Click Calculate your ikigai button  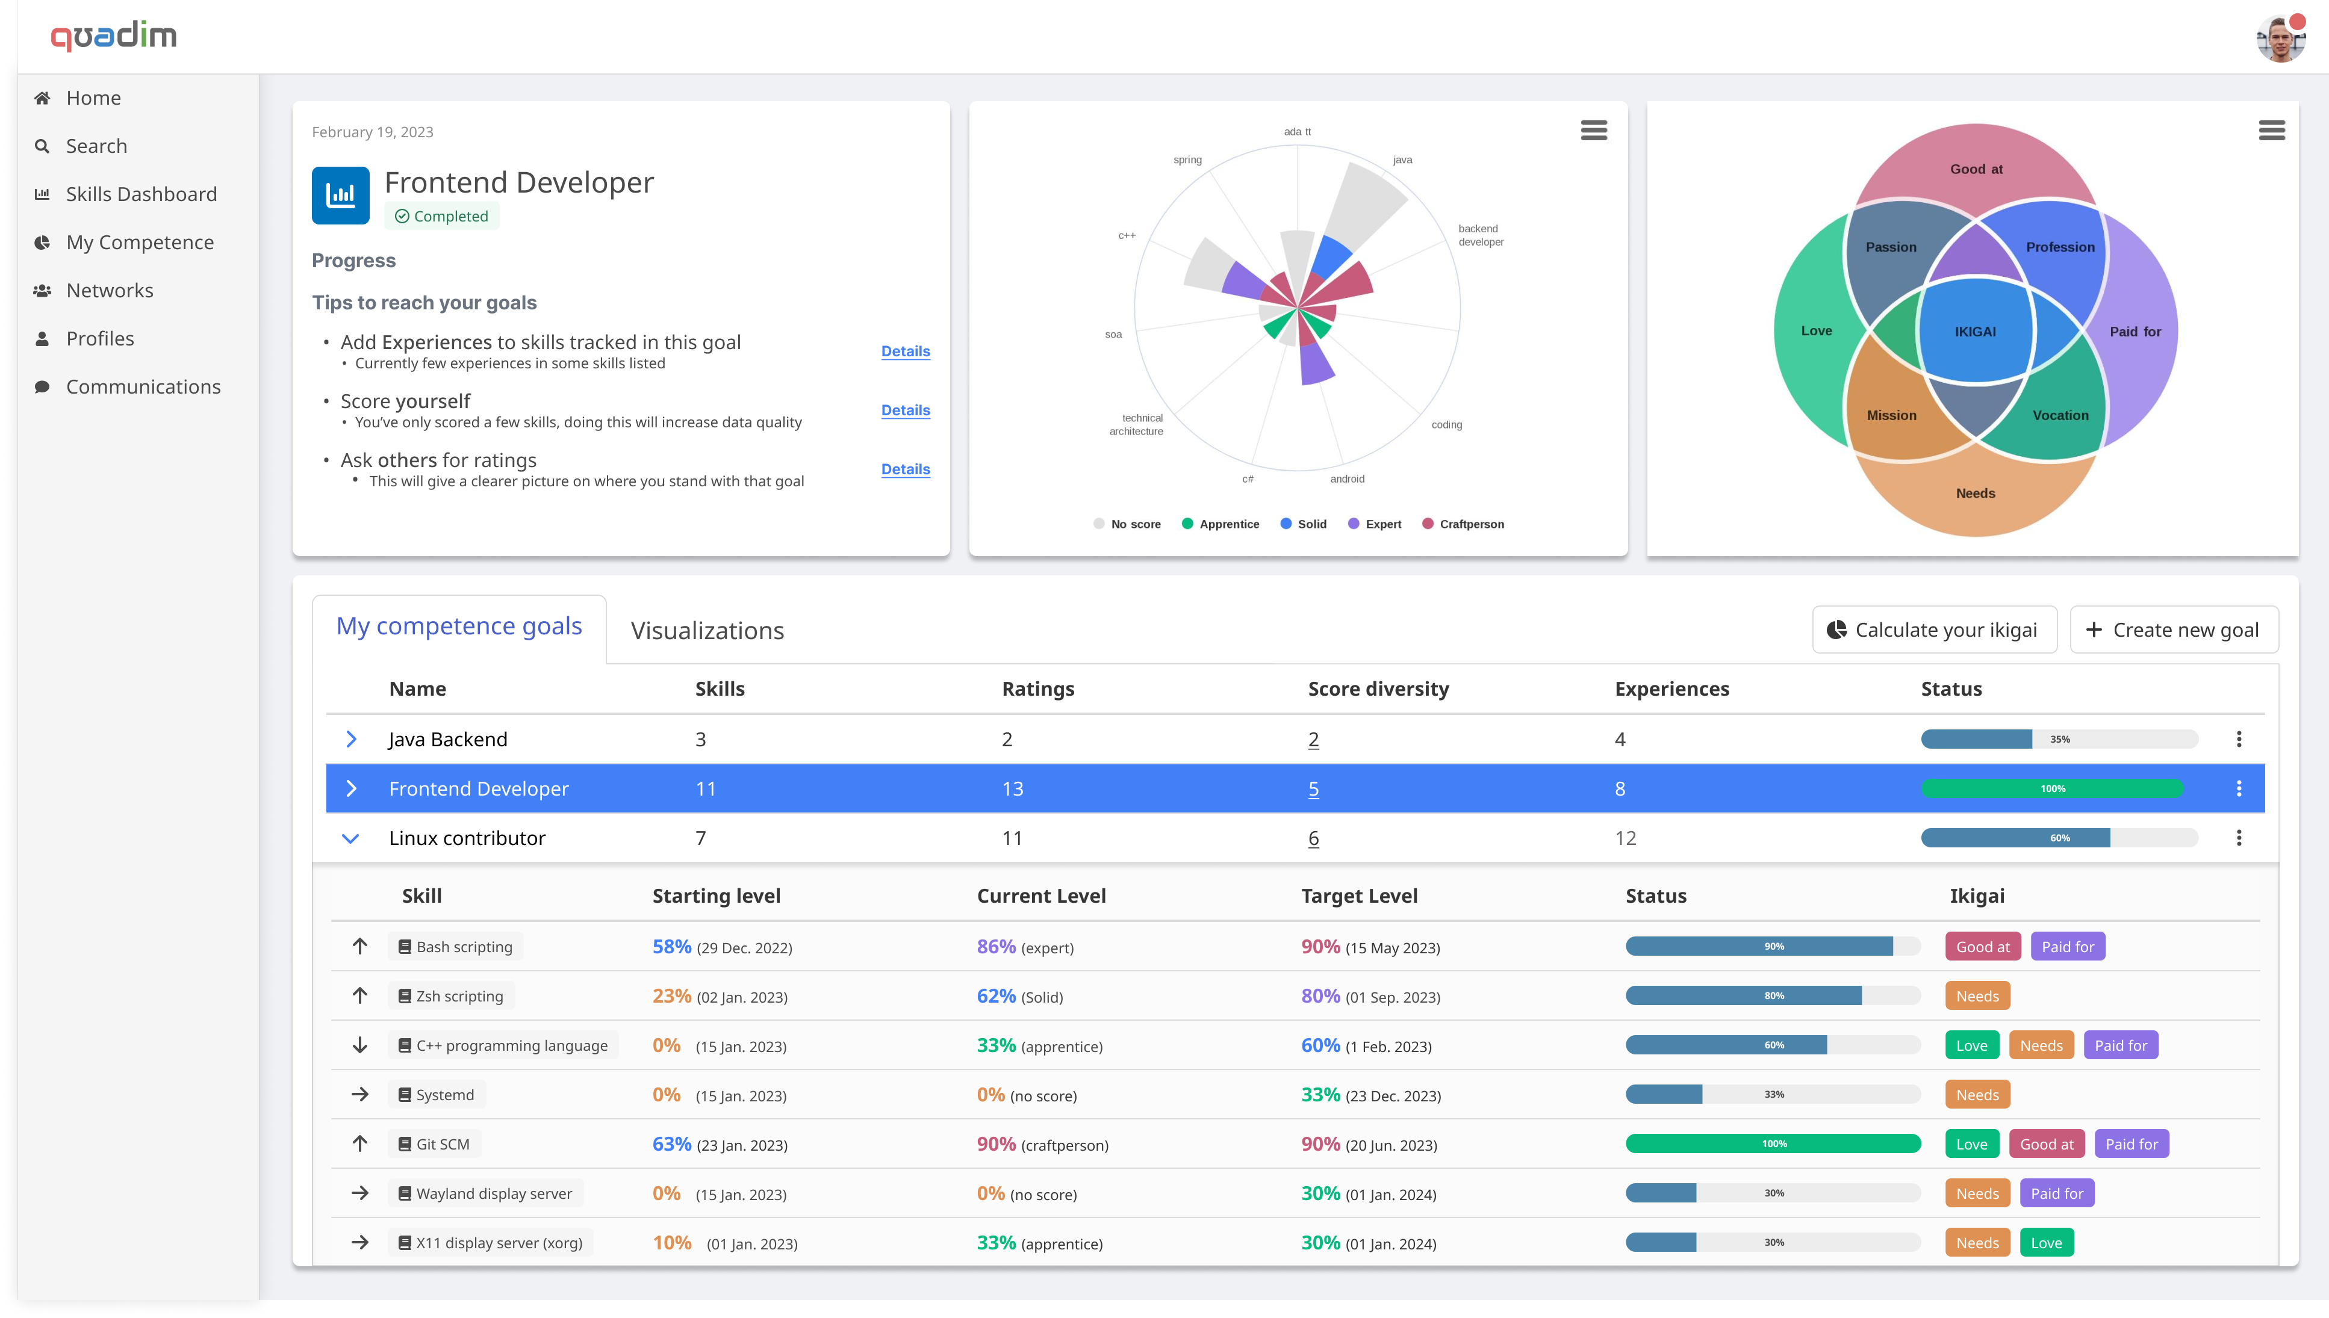click(1934, 630)
